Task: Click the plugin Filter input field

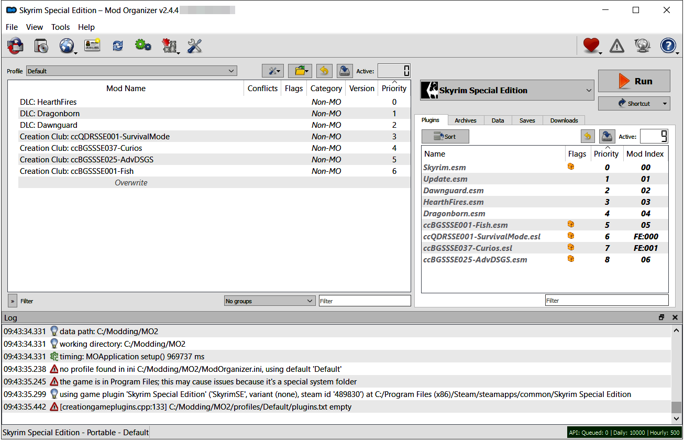Action: (606, 300)
